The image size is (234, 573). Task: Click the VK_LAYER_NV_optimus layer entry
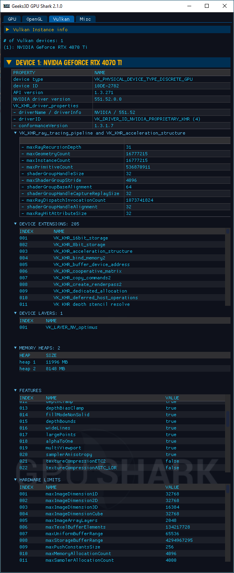72,327
